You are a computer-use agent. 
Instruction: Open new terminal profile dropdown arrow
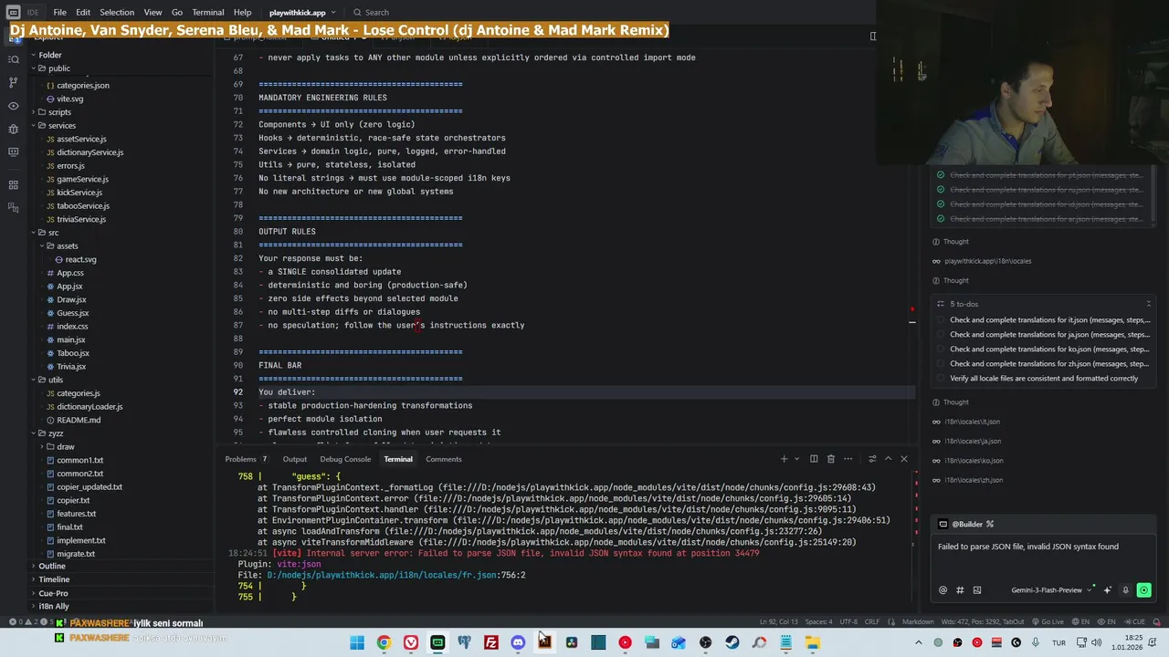pyautogui.click(x=796, y=459)
